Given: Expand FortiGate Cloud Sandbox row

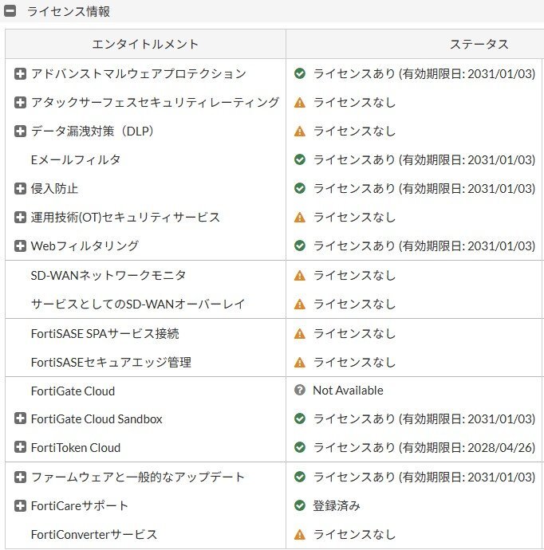Looking at the screenshot, I should (21, 419).
